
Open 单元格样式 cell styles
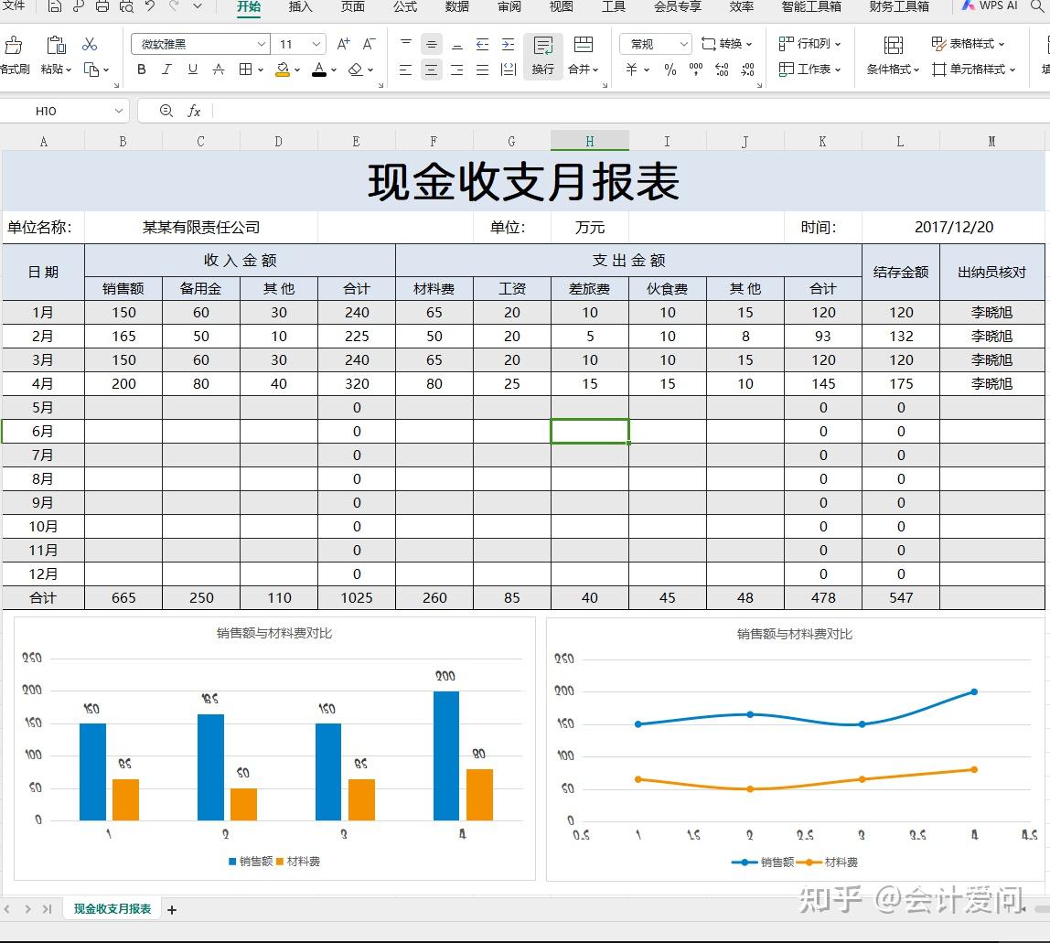(x=973, y=69)
